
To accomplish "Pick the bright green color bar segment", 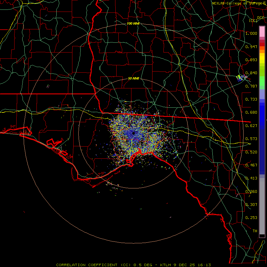I will click(262, 81).
